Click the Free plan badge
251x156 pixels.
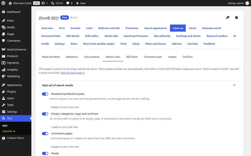[x=65, y=17]
